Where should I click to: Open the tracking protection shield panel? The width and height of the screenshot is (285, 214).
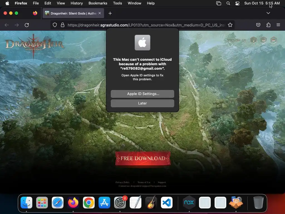(x=55, y=25)
